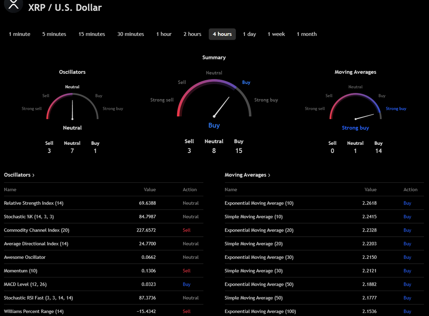Image resolution: width=429 pixels, height=316 pixels.
Task: Click the Relative Strength Index (14) row name
Action: point(34,203)
